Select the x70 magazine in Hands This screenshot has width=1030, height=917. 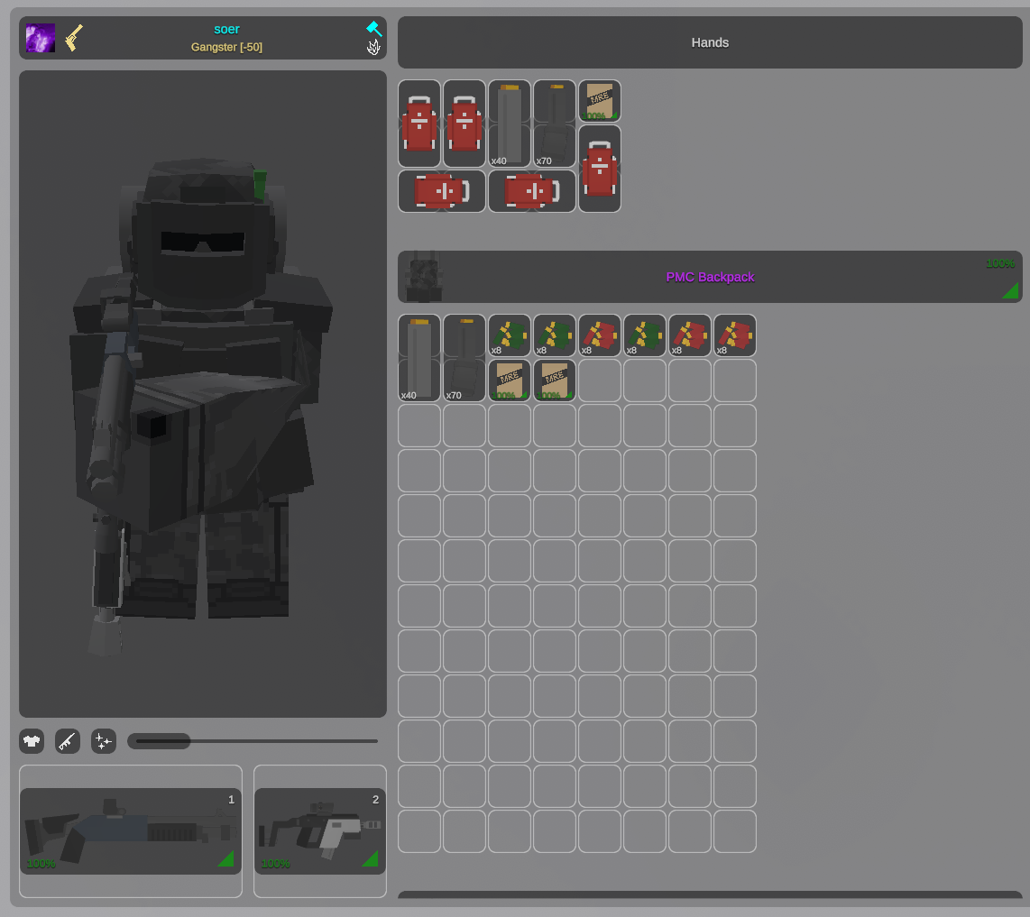point(555,124)
